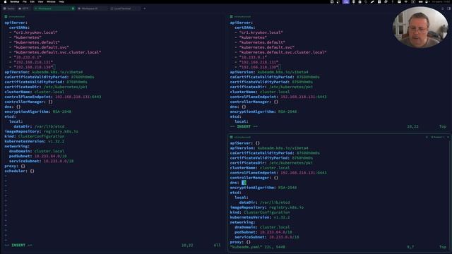This screenshot has width=452, height=254.
Task: Close the bottom-right terminal pane
Action: (448, 137)
